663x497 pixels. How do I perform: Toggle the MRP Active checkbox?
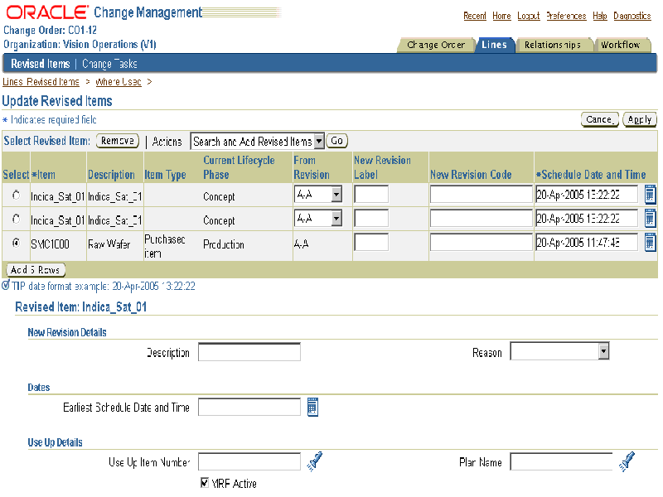pyautogui.click(x=205, y=483)
